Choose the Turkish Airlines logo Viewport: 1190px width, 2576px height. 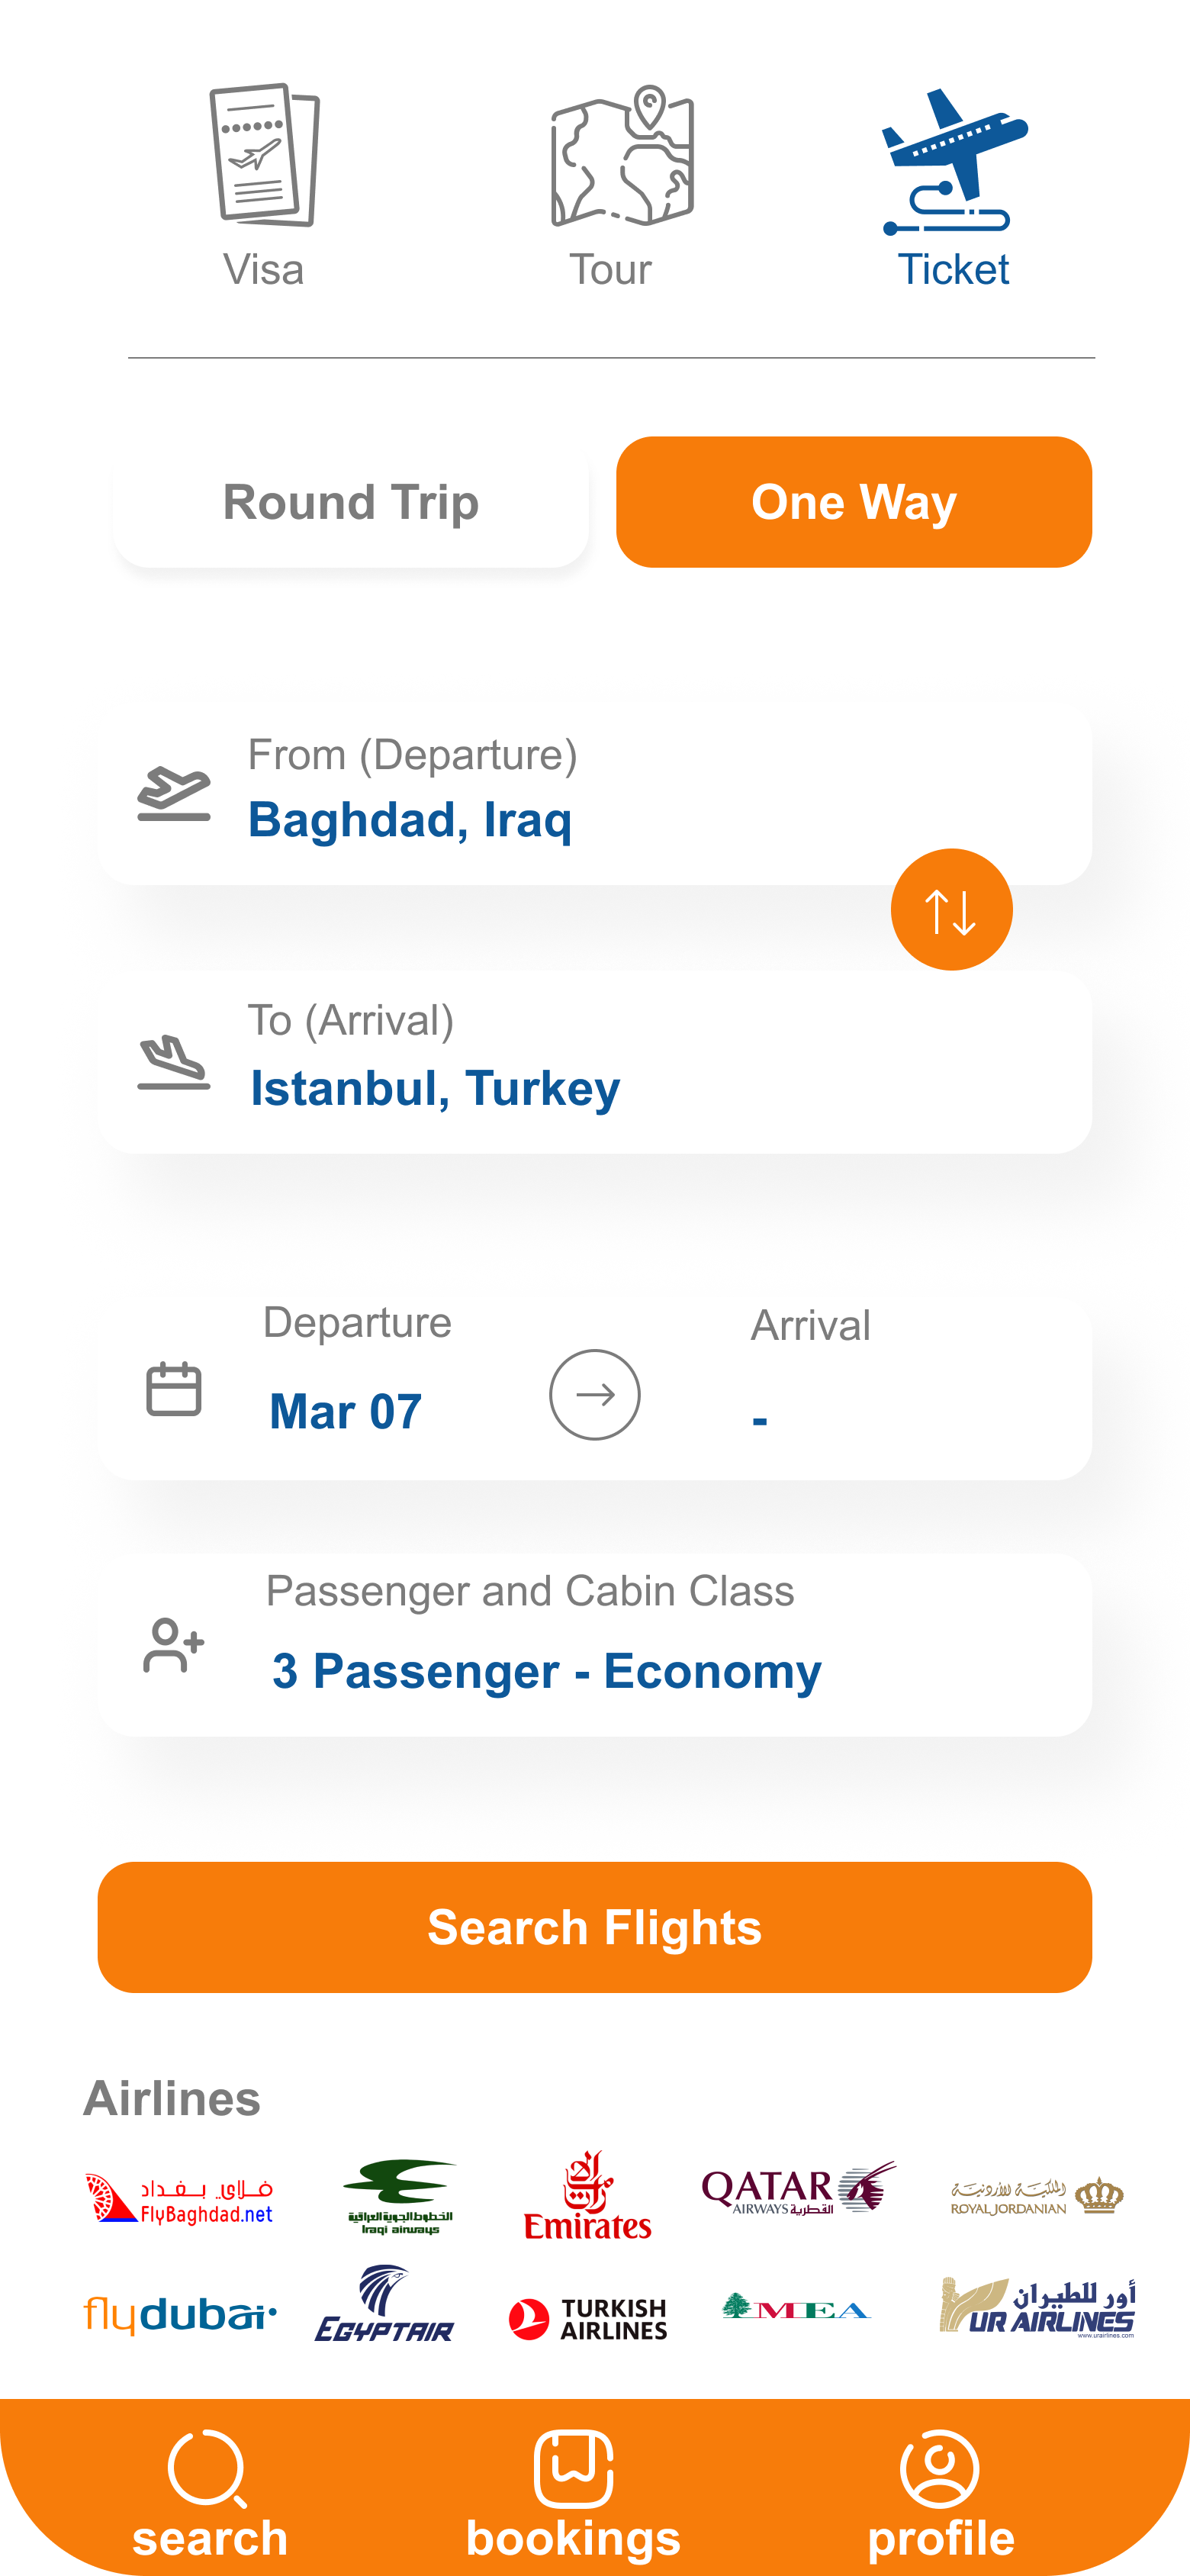tap(588, 2318)
